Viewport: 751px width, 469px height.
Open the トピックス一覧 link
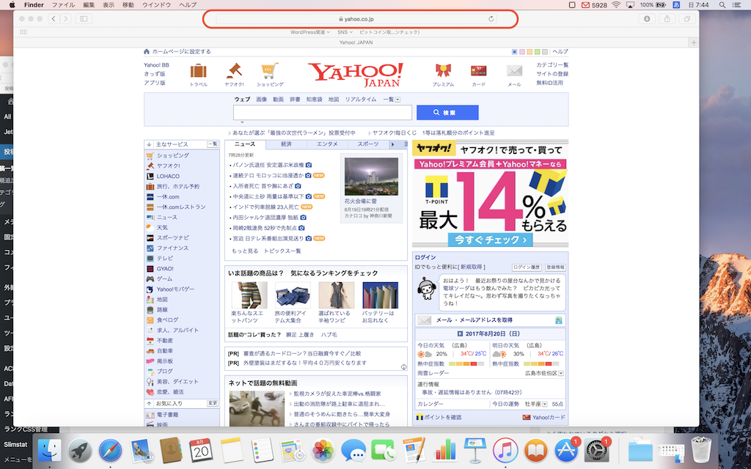[282, 251]
